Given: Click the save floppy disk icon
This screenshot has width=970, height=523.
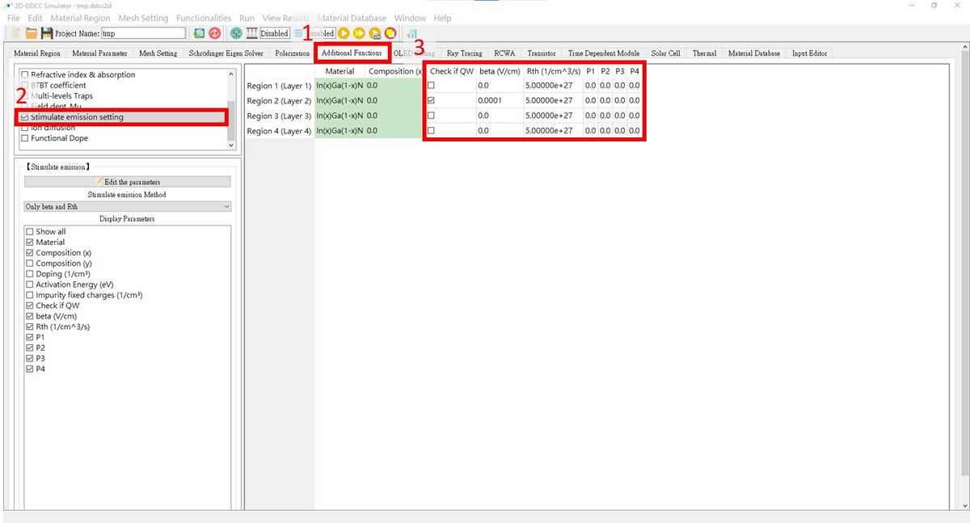Looking at the screenshot, I should [x=47, y=33].
